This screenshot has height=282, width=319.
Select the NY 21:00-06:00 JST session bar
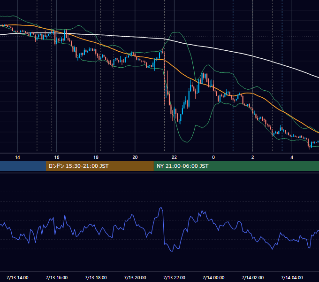coord(236,166)
